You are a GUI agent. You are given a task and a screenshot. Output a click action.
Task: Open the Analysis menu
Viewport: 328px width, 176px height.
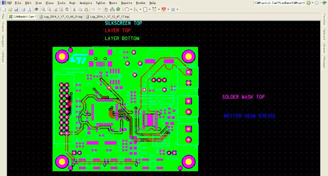point(86,3)
